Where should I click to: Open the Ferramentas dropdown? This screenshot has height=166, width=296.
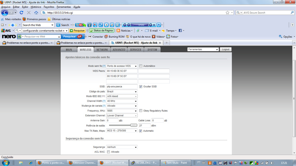pyautogui.click(x=203, y=49)
